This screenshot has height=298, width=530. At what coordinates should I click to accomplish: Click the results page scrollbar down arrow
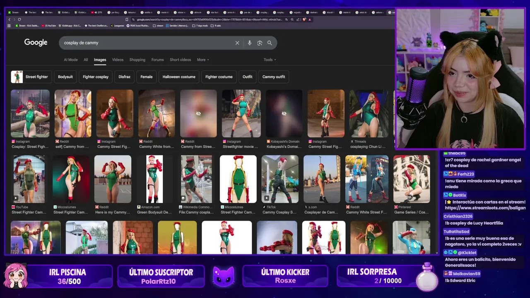tap(437, 252)
